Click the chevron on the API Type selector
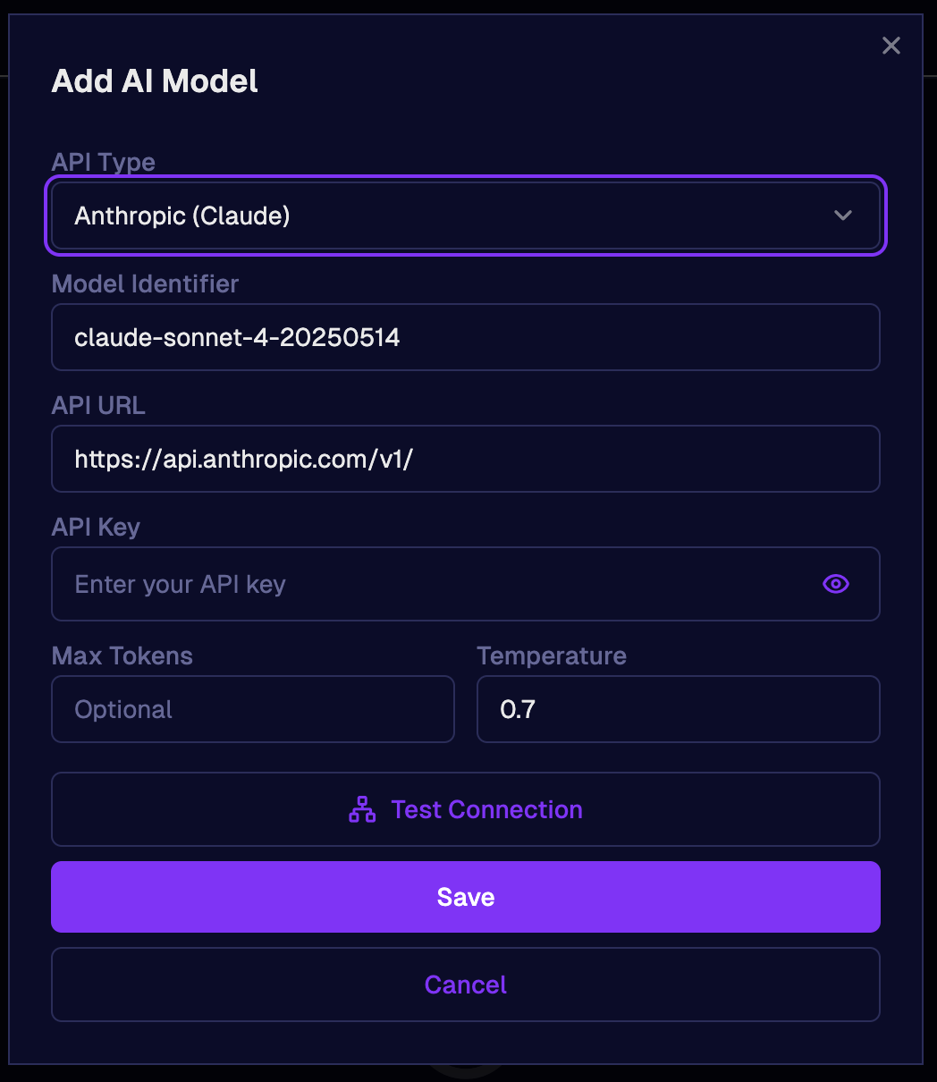 coord(841,216)
